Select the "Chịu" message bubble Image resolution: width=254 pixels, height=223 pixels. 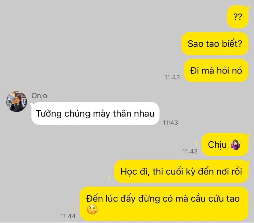[225, 144]
